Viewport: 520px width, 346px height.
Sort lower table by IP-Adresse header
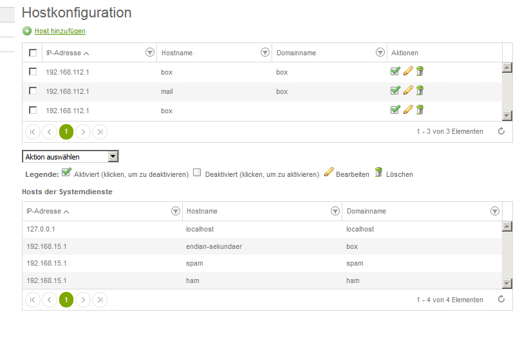click(44, 211)
